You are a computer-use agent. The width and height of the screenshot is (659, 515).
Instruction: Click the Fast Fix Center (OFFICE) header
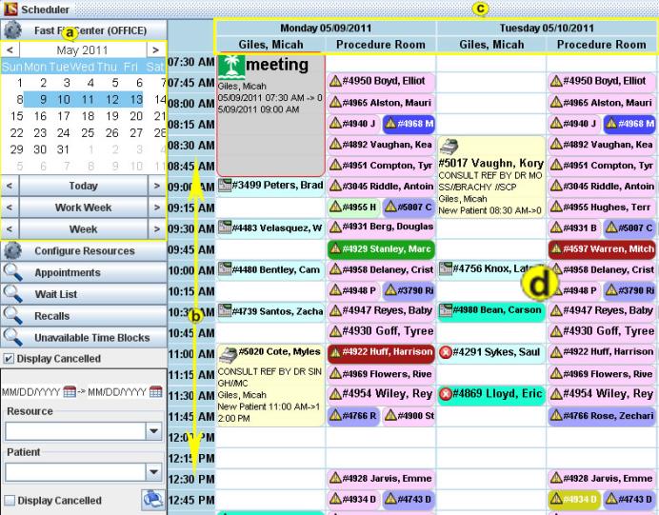coord(84,30)
